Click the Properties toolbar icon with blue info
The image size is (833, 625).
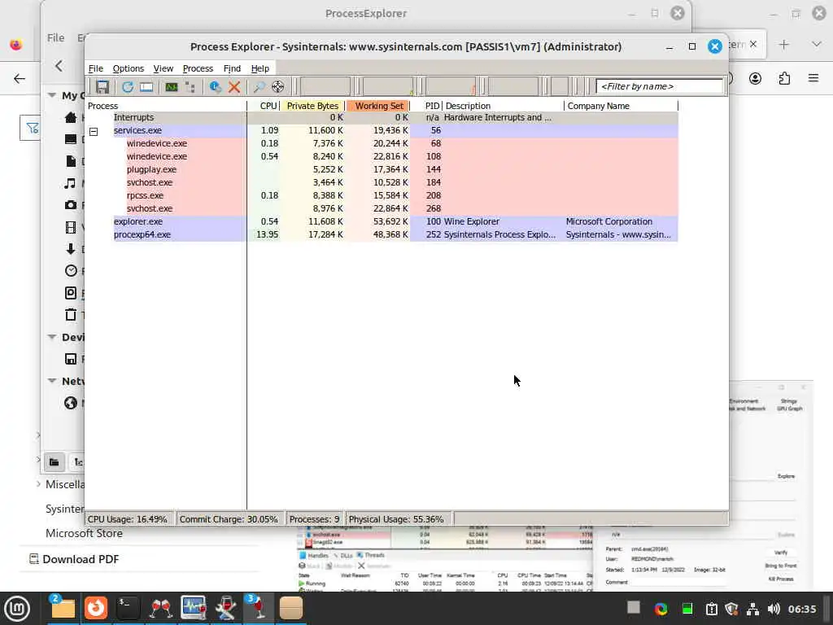[x=215, y=86]
